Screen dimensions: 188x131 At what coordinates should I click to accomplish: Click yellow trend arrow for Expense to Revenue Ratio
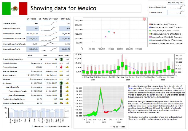(x=67, y=103)
